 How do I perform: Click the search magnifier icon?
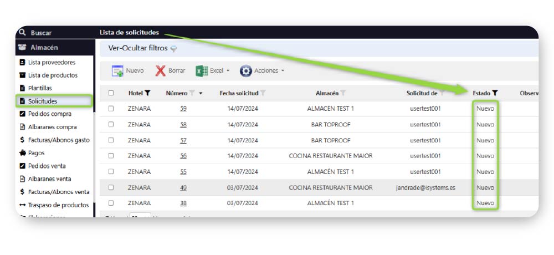tap(22, 33)
